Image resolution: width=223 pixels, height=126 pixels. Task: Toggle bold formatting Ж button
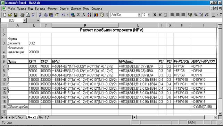click(155, 15)
